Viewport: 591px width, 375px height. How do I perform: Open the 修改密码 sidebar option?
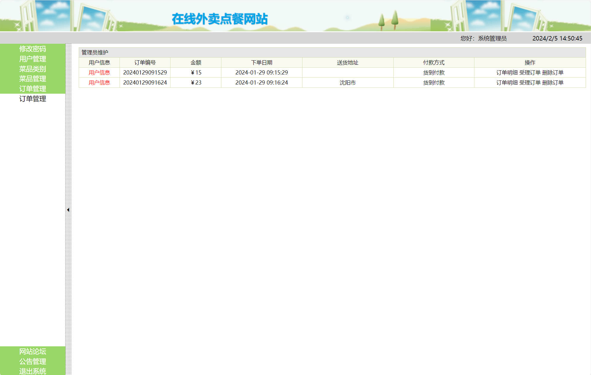(x=33, y=49)
